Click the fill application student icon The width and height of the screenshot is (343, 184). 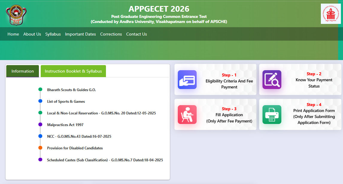point(187,114)
